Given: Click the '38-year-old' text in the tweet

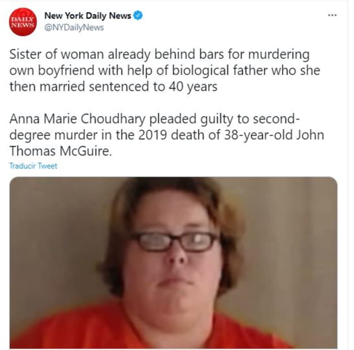Looking at the screenshot, I should coord(258,135).
